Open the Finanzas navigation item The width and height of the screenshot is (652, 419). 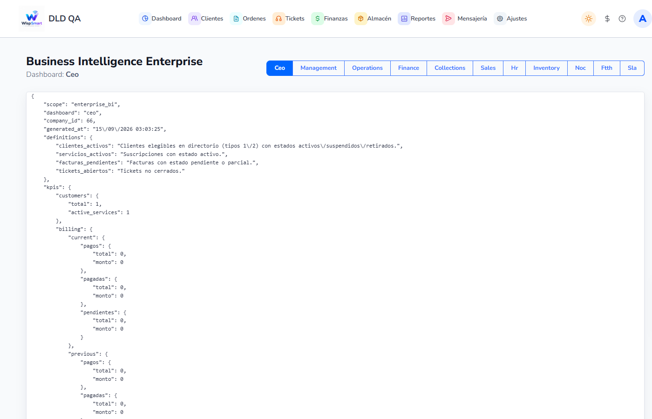point(330,19)
